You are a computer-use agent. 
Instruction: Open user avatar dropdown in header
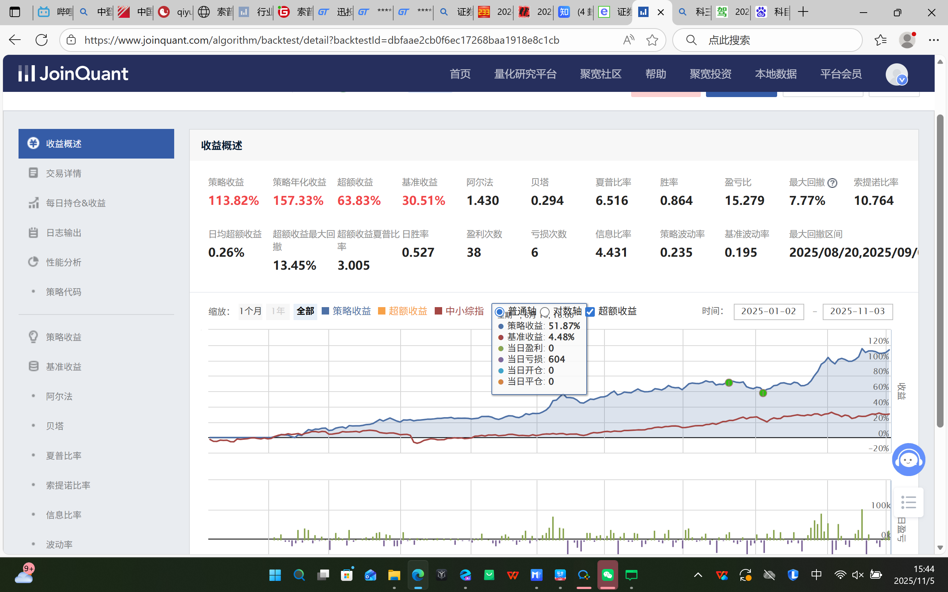click(x=897, y=74)
